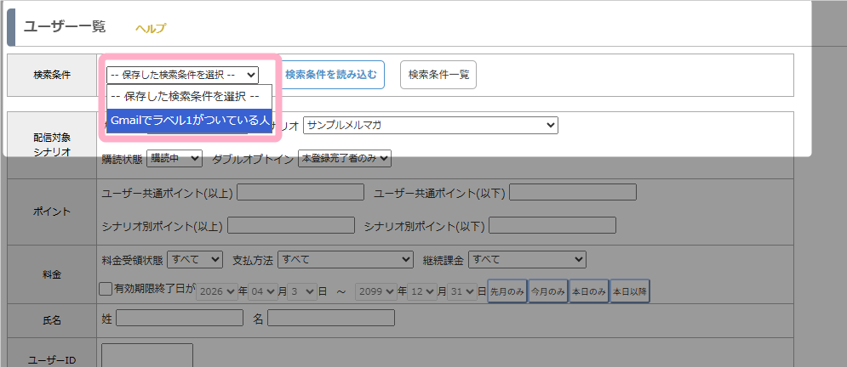Click the 先月のみ date button

coord(506,291)
